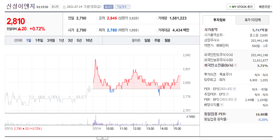Image resolution: width=274 pixels, height=140 pixels.
Task: Click the 12:00 time label on chart axis
Action: 137,129
